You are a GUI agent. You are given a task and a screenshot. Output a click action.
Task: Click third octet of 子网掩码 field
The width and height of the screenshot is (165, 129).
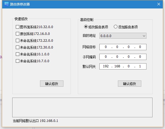point(129,57)
